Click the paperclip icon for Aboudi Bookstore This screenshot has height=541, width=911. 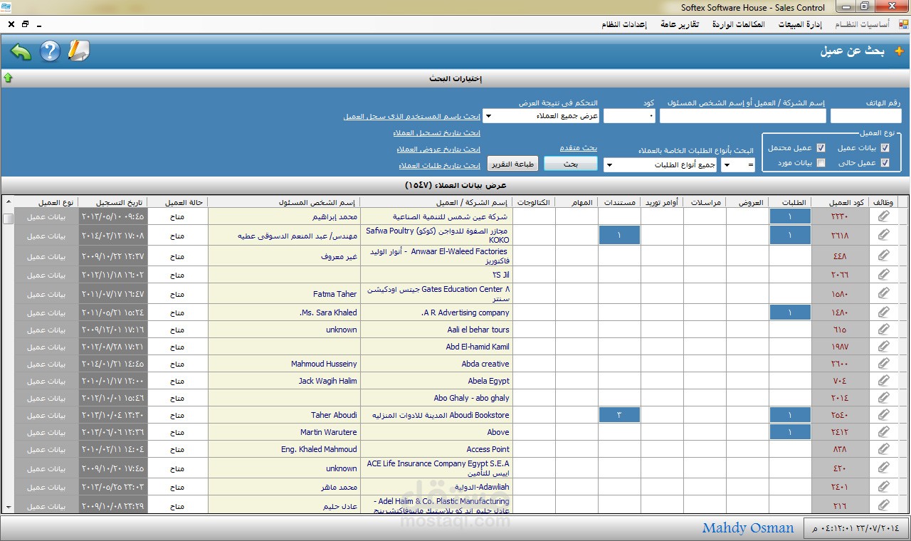coord(883,414)
